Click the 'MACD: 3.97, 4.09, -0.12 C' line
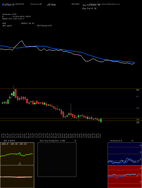The height and width of the screenshot is (188, 142). point(13,19)
